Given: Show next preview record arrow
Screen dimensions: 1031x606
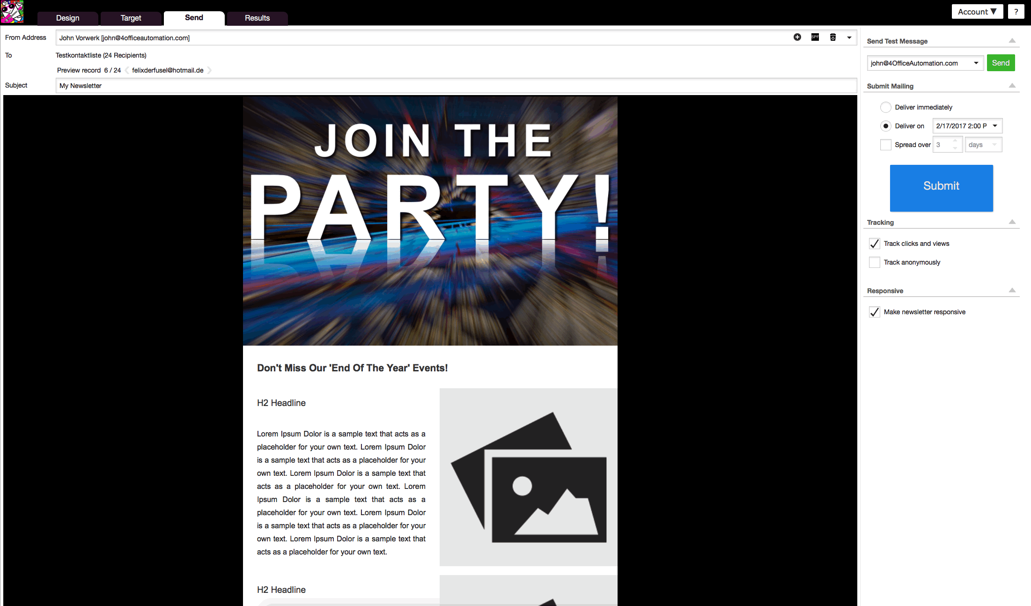Looking at the screenshot, I should click(x=209, y=70).
